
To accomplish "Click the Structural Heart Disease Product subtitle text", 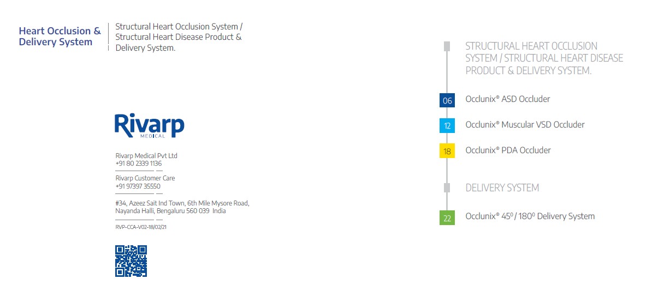I will [x=179, y=37].
